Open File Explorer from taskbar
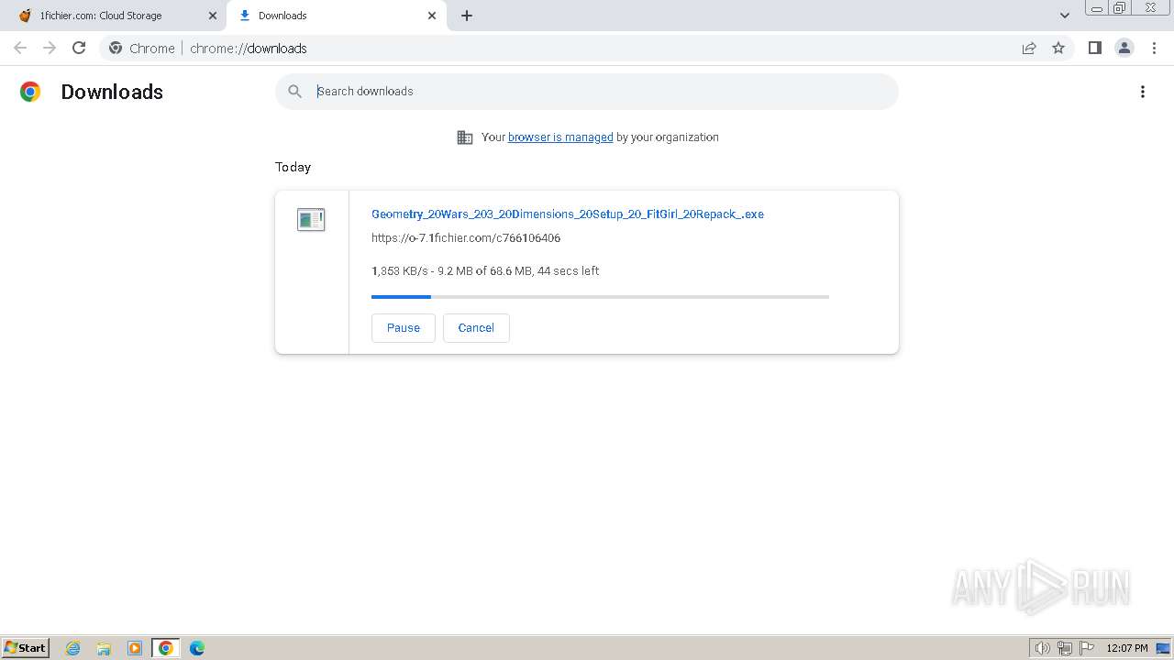 (x=104, y=648)
